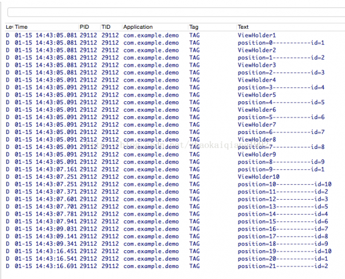Select log row position=16 id=7
Image resolution: width=345 pixels, height=279 pixels.
tap(175, 229)
